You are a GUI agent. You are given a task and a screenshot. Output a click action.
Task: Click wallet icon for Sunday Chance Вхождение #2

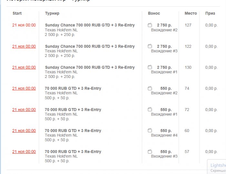[150, 25]
